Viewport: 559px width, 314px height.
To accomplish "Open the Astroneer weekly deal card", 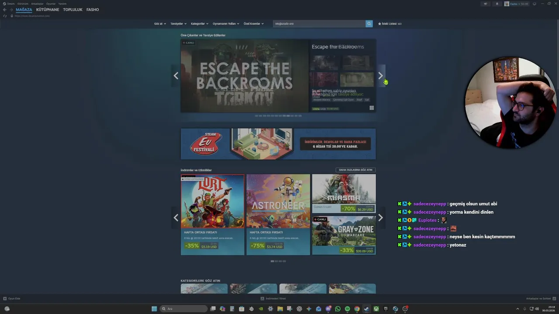I will coord(278,215).
